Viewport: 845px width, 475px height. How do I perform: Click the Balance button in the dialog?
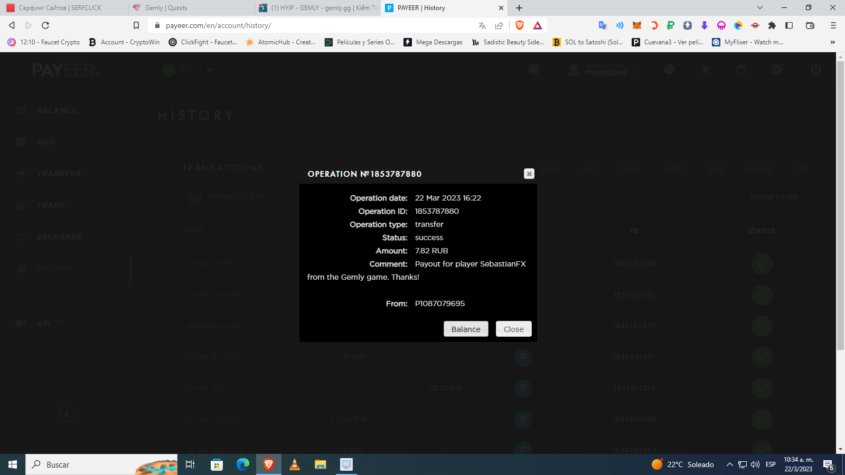466,329
